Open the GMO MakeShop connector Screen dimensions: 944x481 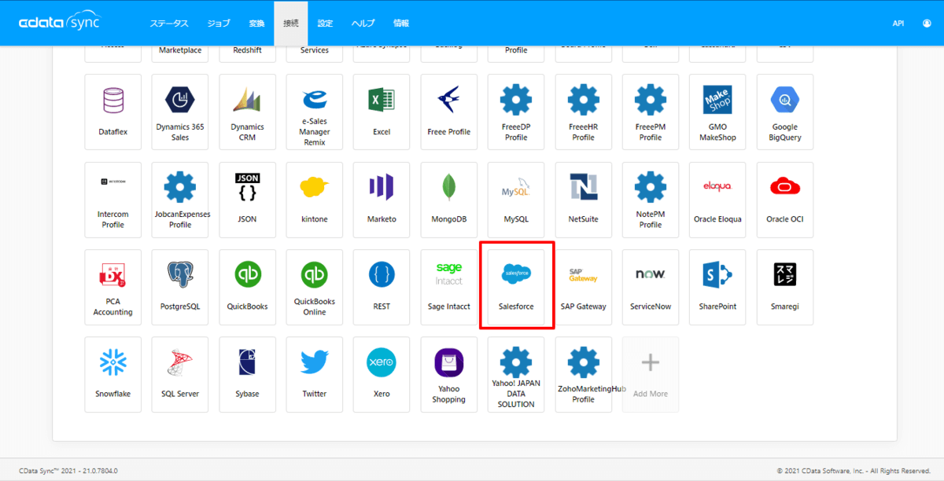pyautogui.click(x=717, y=112)
